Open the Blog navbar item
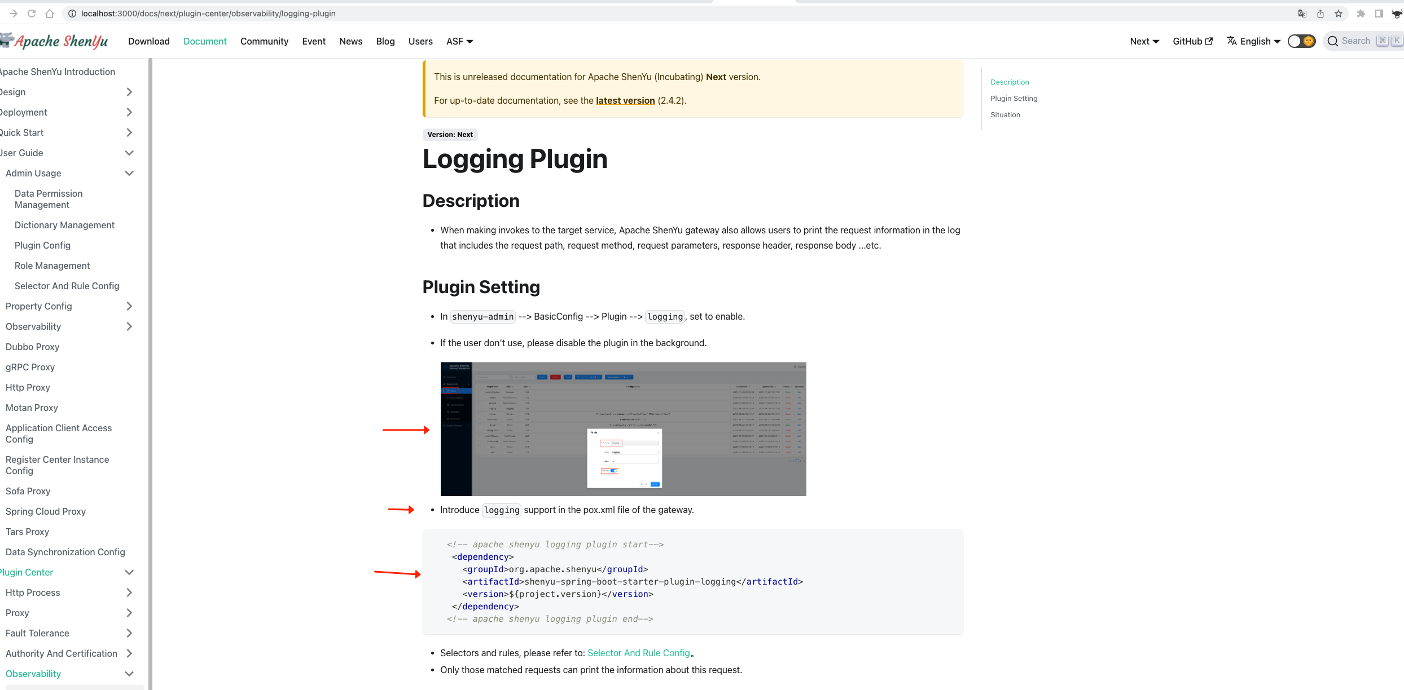 385,41
